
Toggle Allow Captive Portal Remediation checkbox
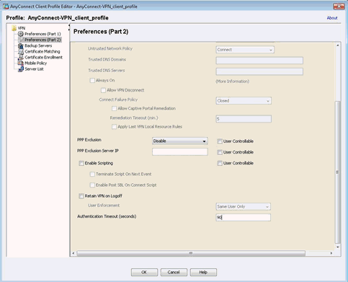pyautogui.click(x=115, y=109)
